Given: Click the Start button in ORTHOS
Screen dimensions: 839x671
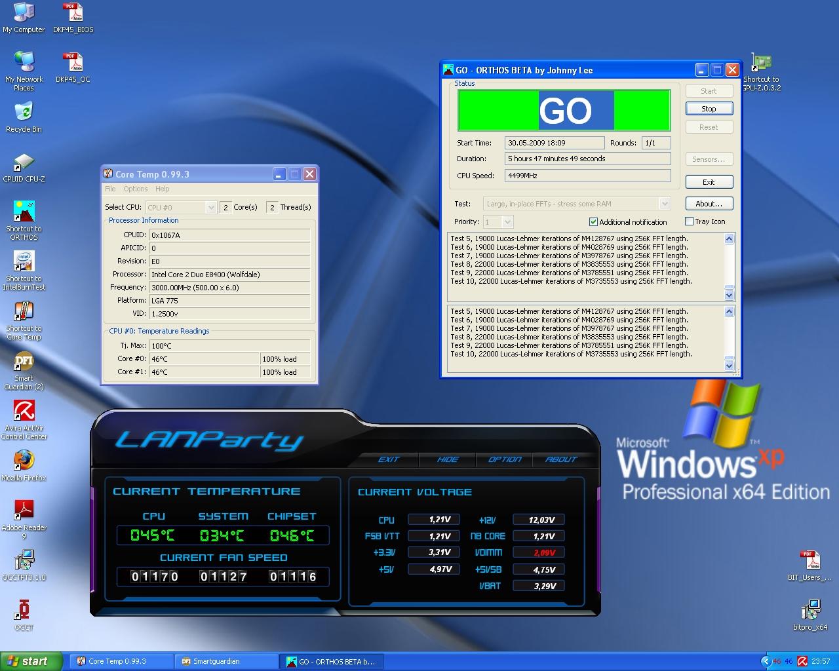Looking at the screenshot, I should click(x=709, y=91).
